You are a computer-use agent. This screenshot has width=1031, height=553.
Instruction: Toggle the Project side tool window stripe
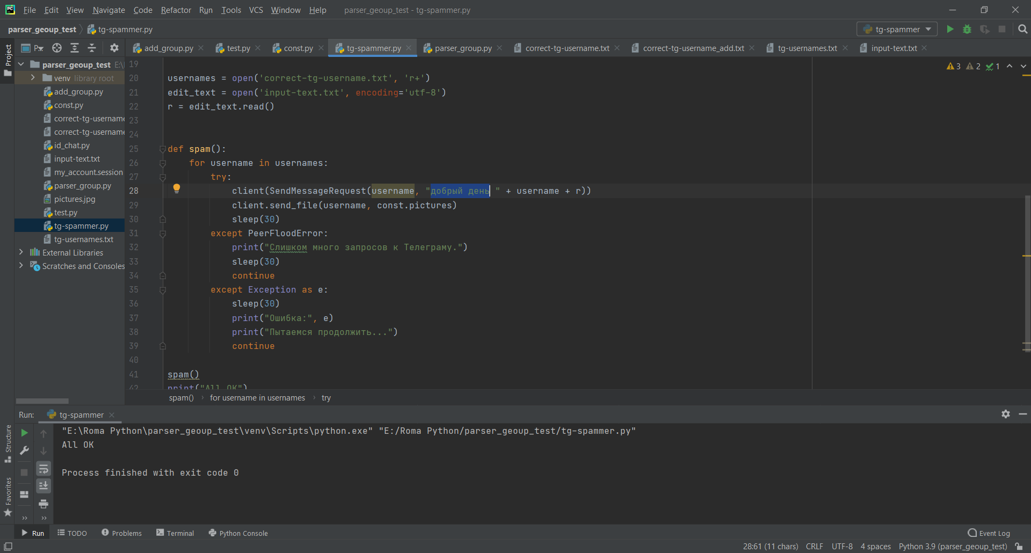tap(8, 60)
